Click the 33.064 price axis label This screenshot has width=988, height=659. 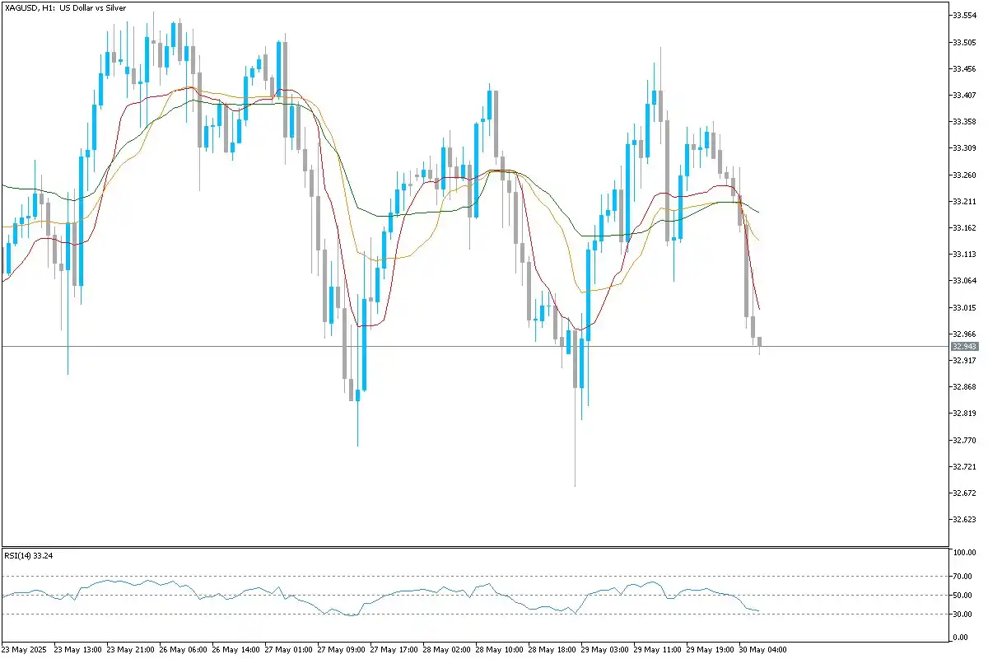coord(964,281)
